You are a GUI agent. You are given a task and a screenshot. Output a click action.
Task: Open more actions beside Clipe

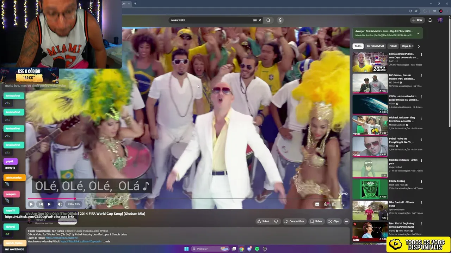pyautogui.click(x=346, y=221)
